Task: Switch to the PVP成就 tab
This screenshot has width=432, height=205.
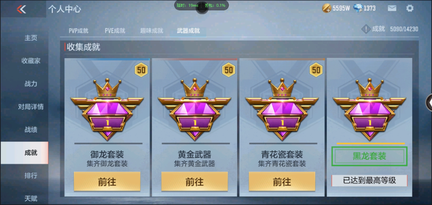Action: tap(79, 31)
